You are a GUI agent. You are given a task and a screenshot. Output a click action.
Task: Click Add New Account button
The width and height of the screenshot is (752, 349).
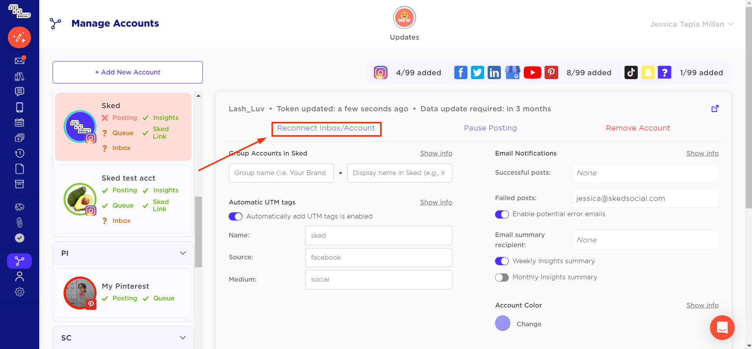127,72
